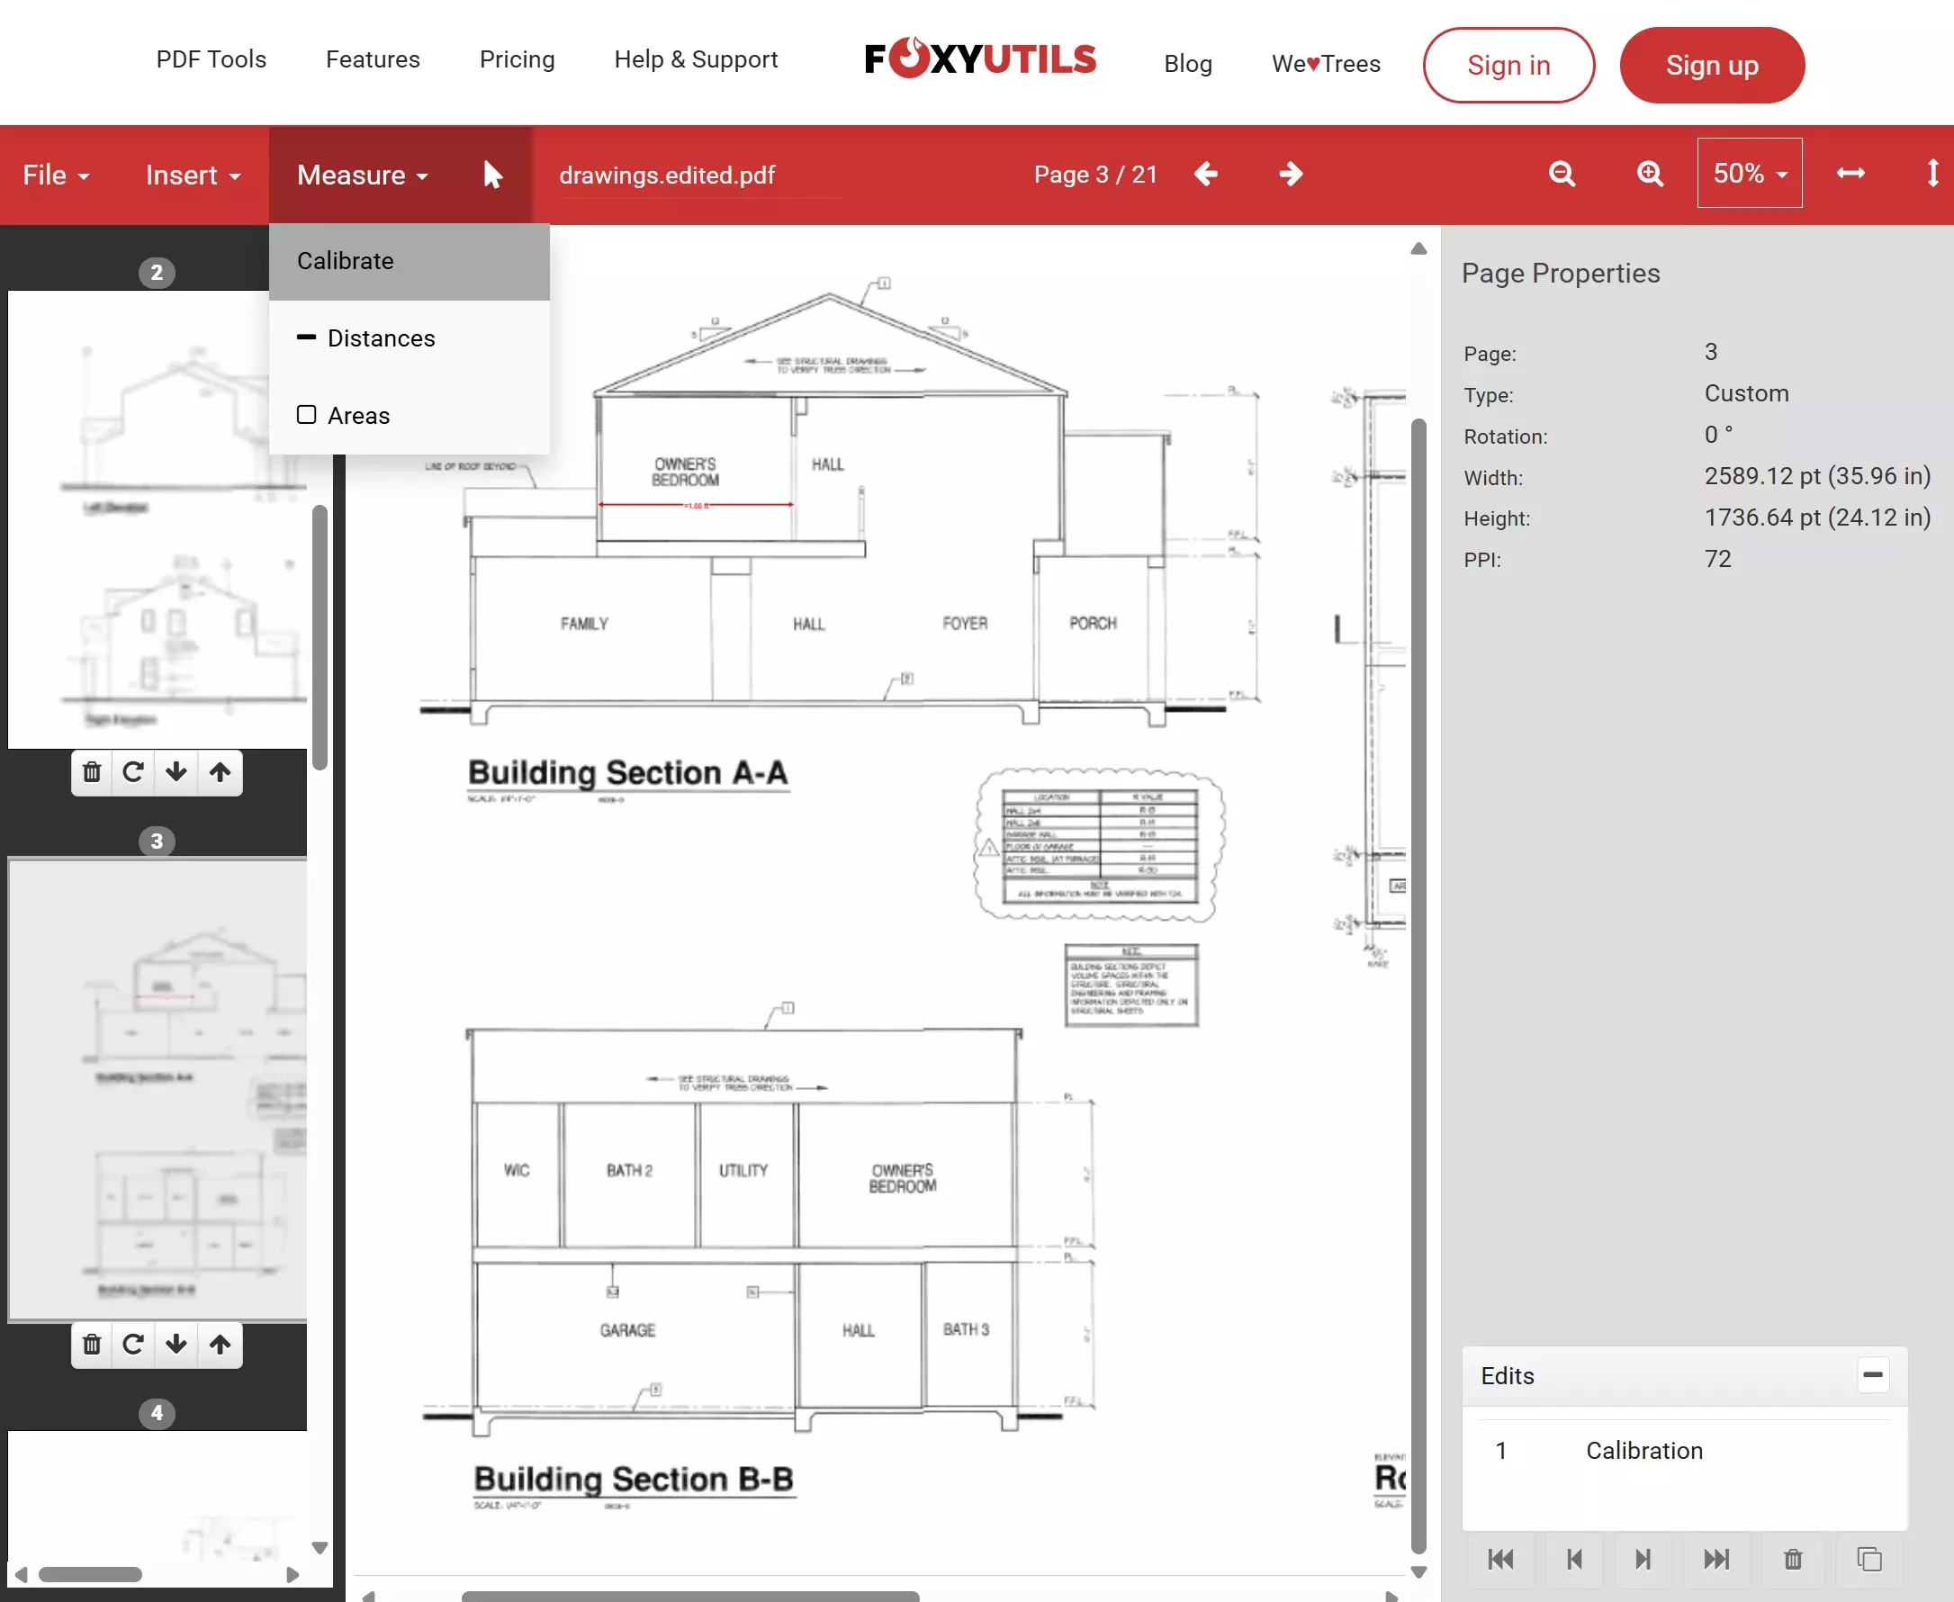Open the zoom level dropdown showing 50%
Viewport: 1954px width, 1602px height.
(x=1748, y=173)
